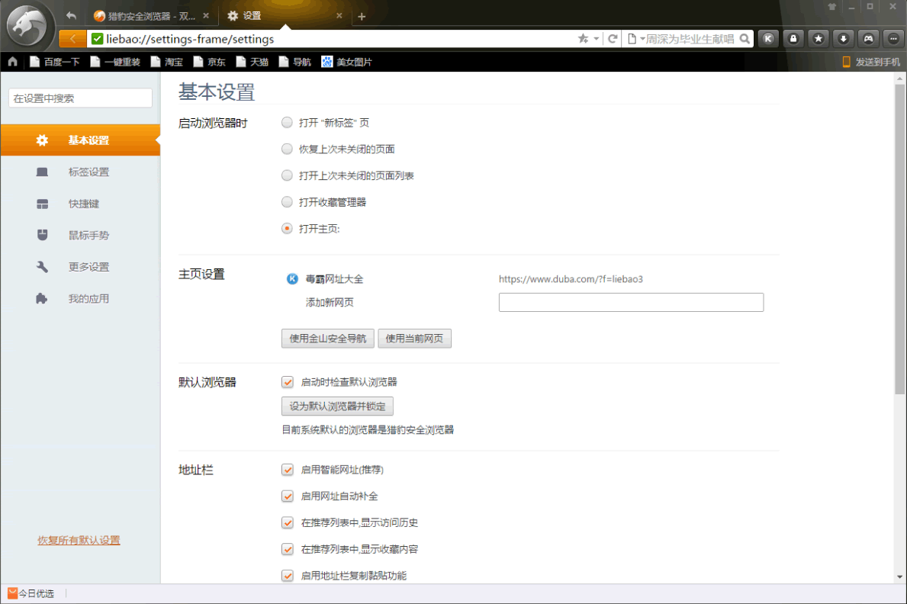Reload the page with refresh icon
The width and height of the screenshot is (907, 604).
[612, 39]
